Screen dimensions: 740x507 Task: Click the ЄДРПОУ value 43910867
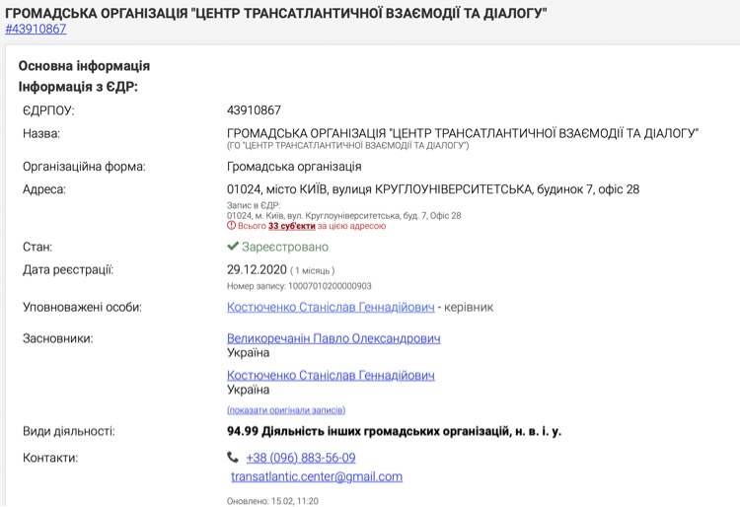click(x=254, y=110)
